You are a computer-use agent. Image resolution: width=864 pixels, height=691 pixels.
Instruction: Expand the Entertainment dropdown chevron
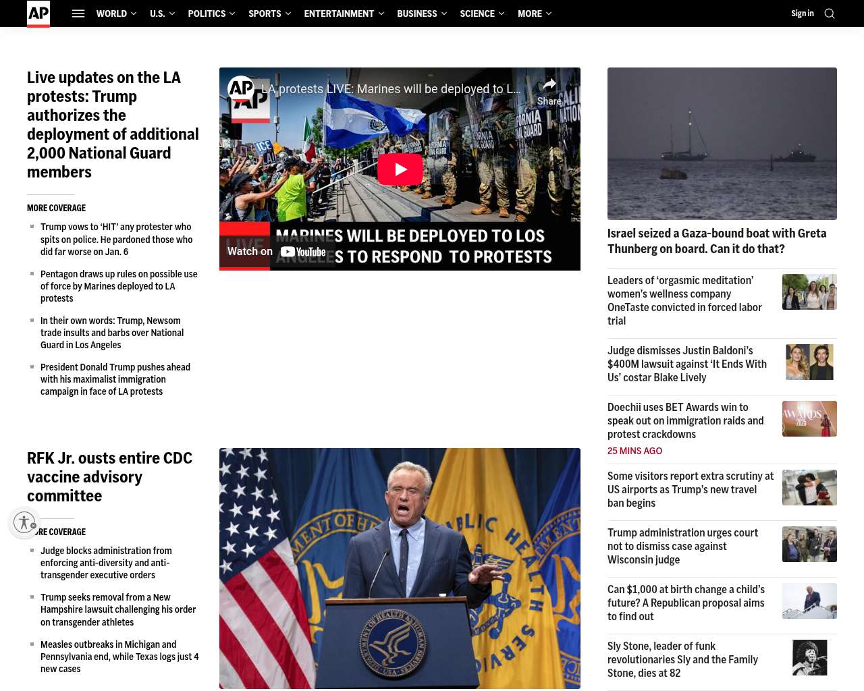pyautogui.click(x=381, y=13)
